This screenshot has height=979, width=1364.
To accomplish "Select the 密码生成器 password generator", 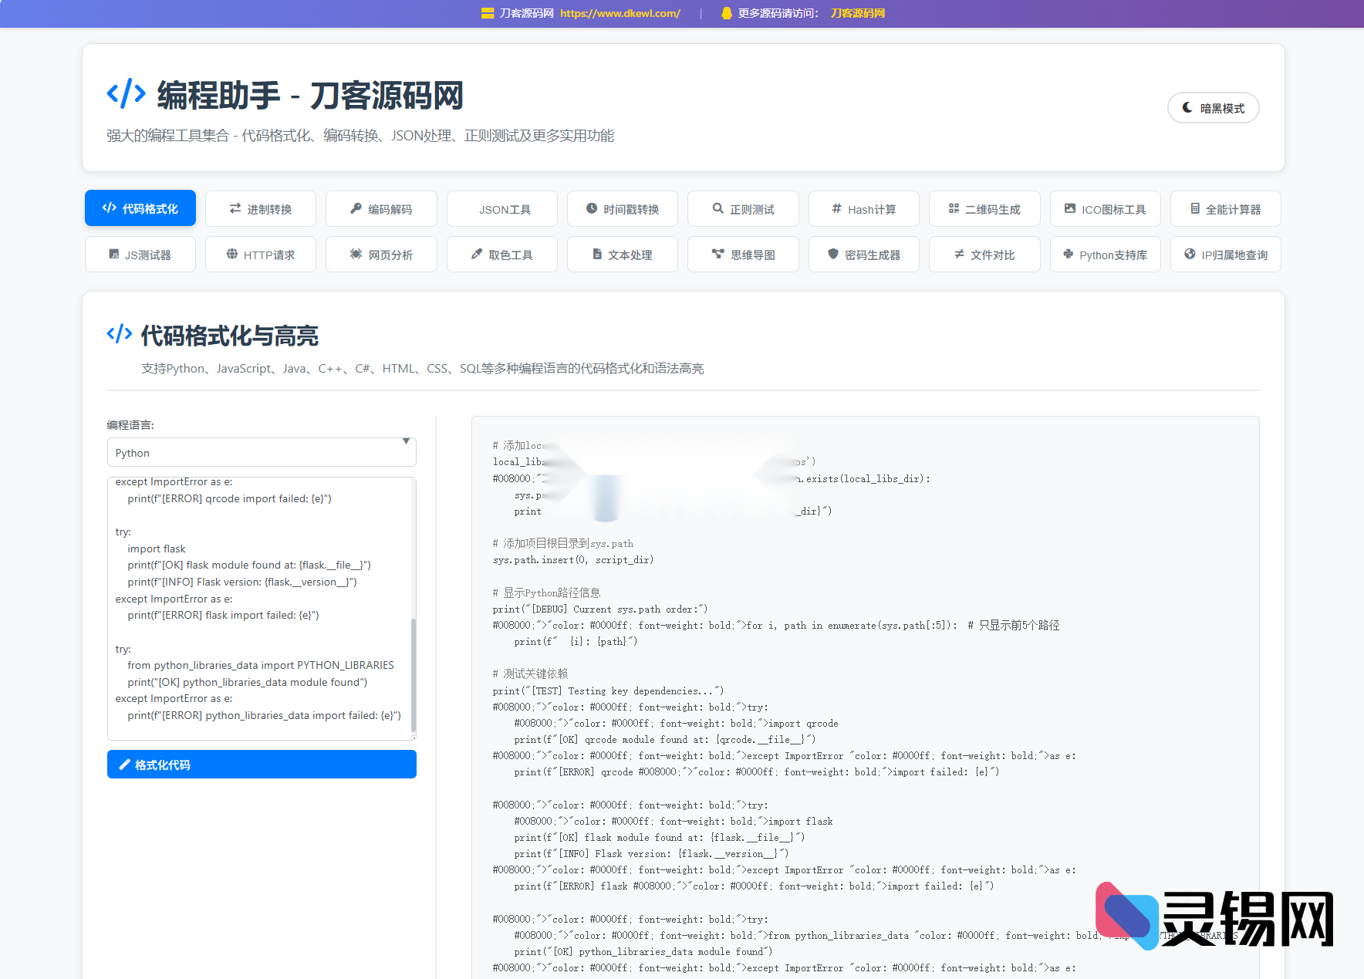I will [863, 254].
